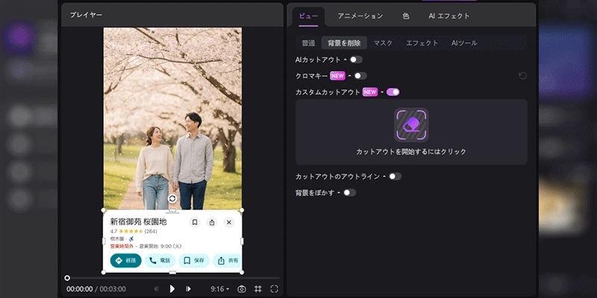
Task: Take a snapshot with the camera icon
Action: (241, 289)
